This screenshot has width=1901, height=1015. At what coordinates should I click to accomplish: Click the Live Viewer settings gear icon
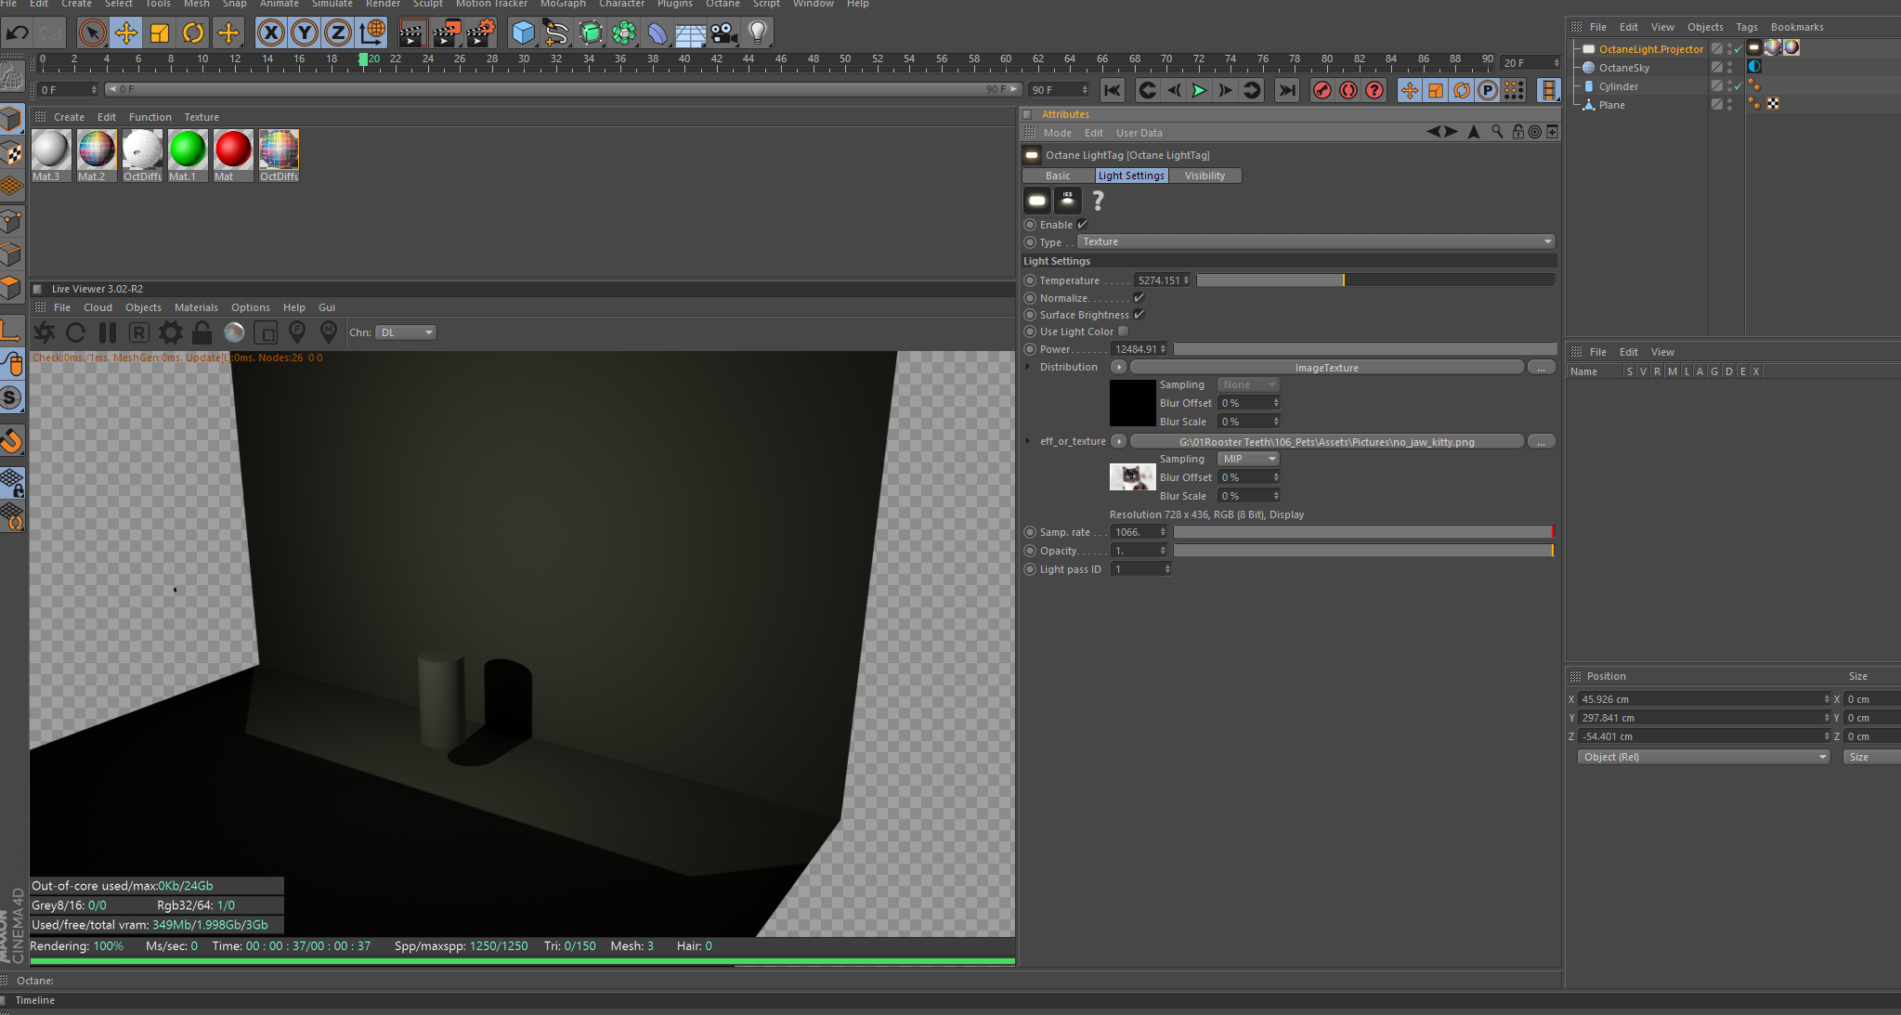(171, 332)
